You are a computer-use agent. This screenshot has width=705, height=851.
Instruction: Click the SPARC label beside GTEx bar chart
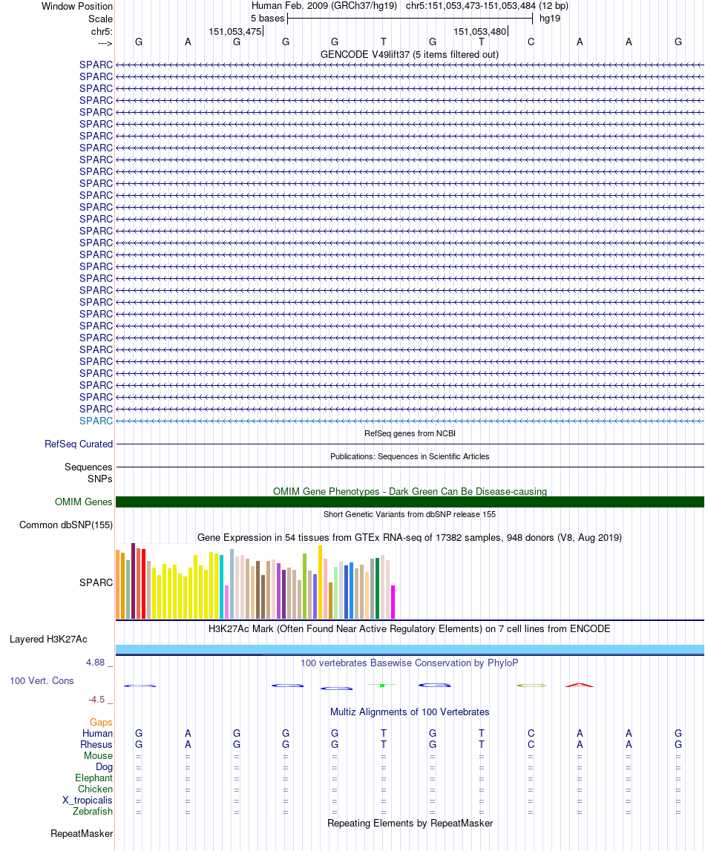tap(96, 582)
